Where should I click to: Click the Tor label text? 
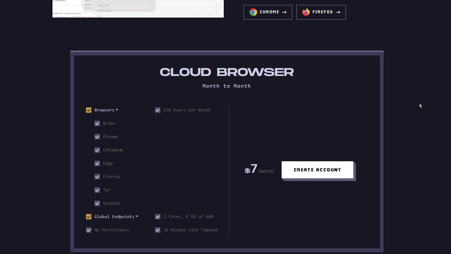[x=107, y=190]
